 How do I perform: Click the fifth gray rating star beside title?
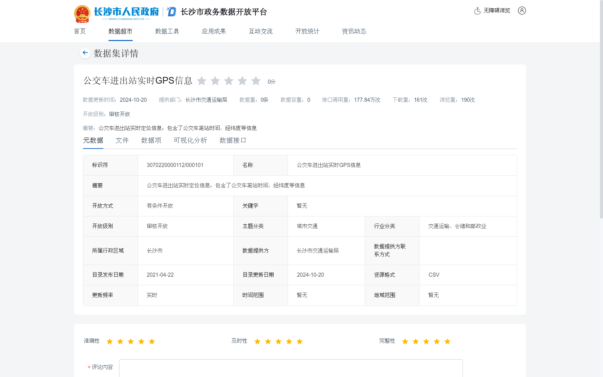[256, 81]
